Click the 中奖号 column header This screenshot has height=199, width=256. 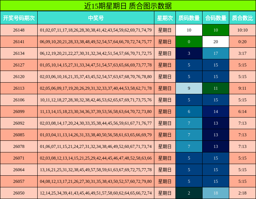(x=96, y=18)
